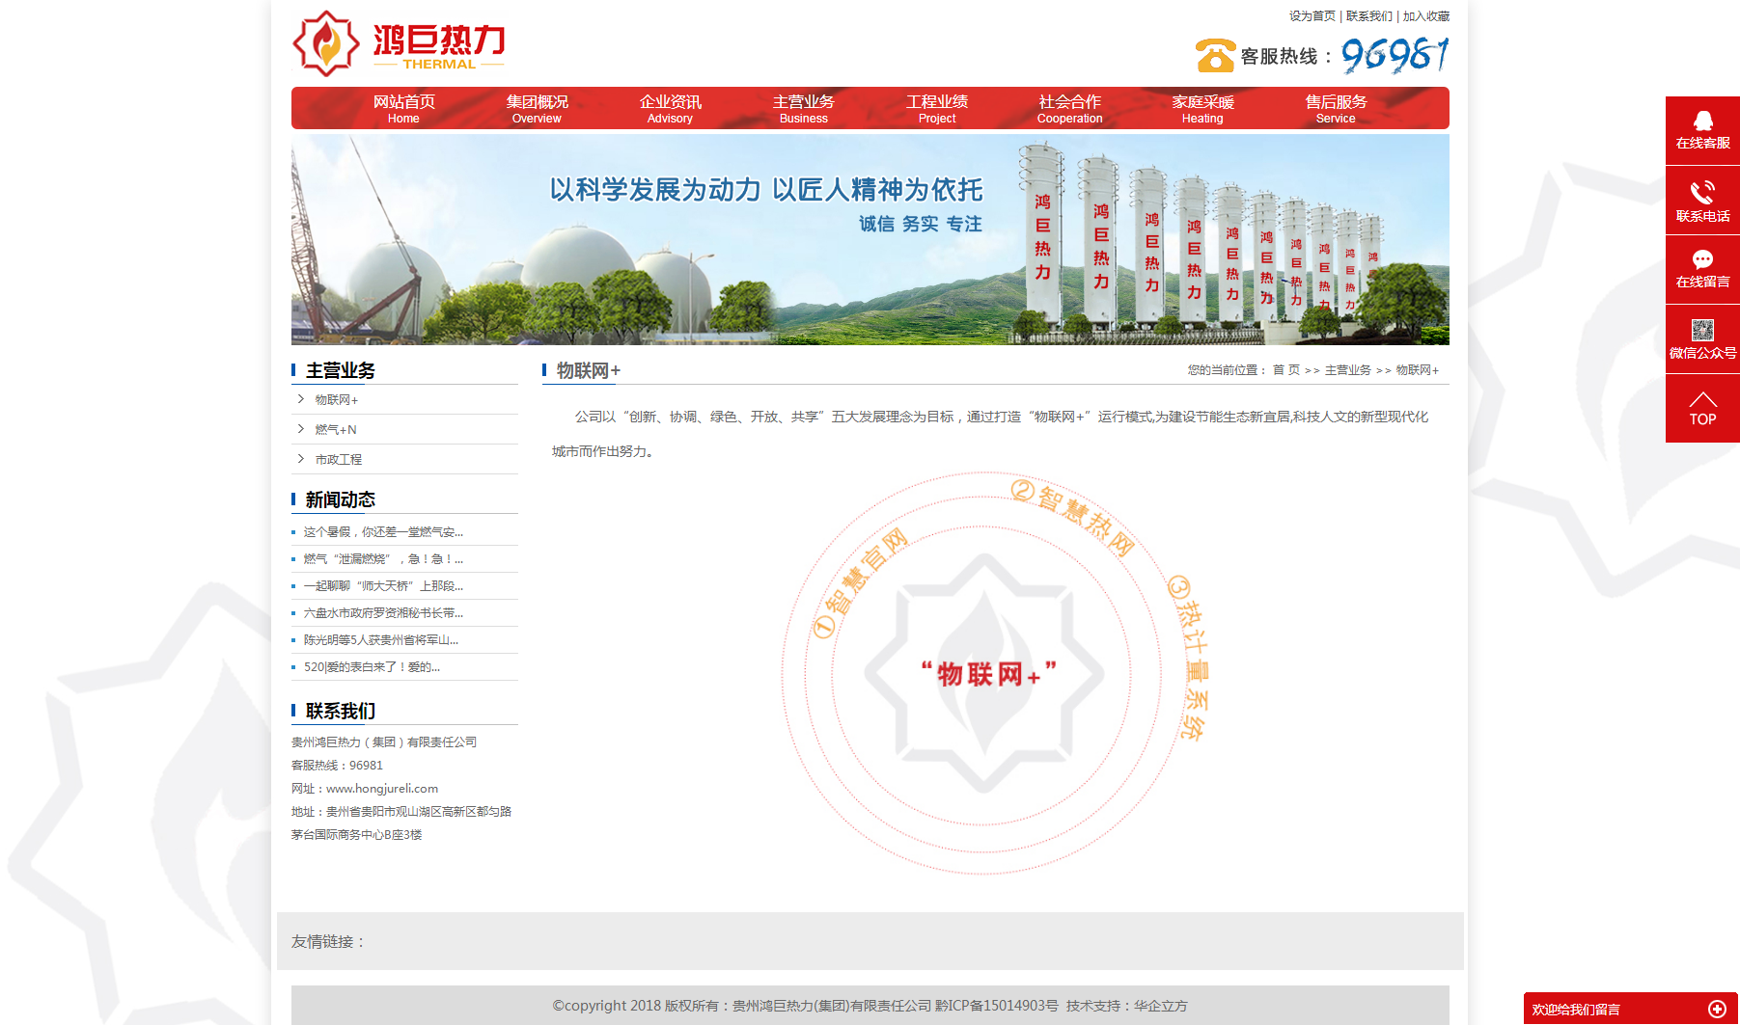Expand the leave-a-message plus icon
Image resolution: width=1740 pixels, height=1025 pixels.
pos(1717,1009)
